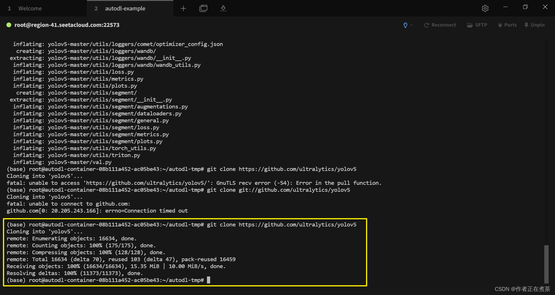Click the terminal cursor at the last prompt
Viewport: 555px width, 295px height.
point(208,280)
